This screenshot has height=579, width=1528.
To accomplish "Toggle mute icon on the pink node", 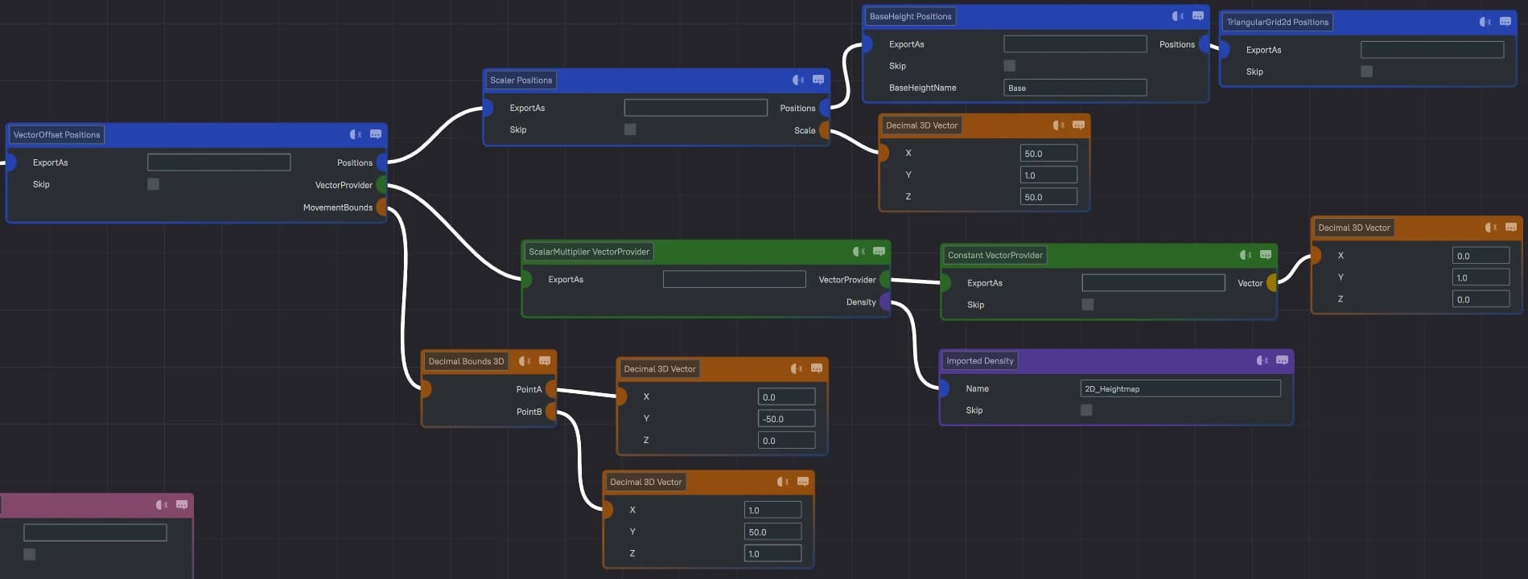I will tap(162, 505).
